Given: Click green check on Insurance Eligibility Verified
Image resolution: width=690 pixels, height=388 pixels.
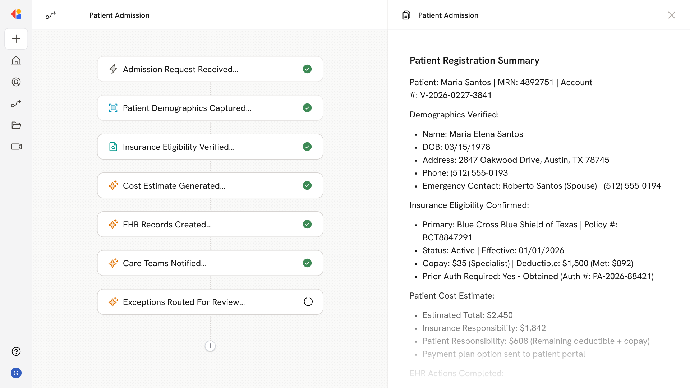Looking at the screenshot, I should point(307,147).
